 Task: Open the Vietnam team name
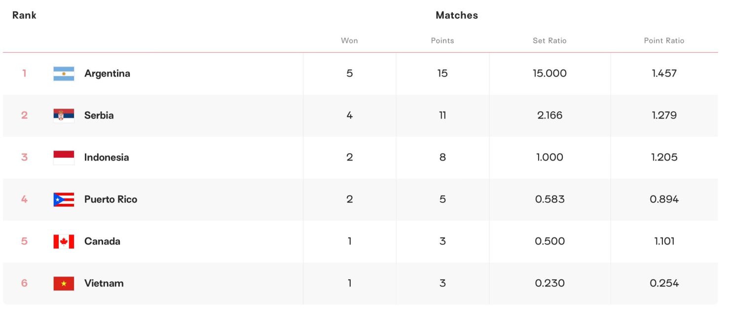pyautogui.click(x=104, y=283)
